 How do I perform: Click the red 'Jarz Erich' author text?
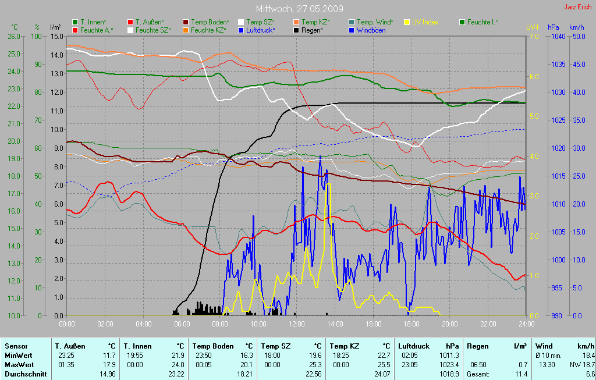pos(578,7)
